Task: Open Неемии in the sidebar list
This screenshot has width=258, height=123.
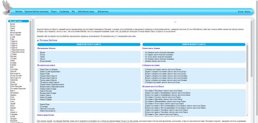Action: (x=13, y=56)
